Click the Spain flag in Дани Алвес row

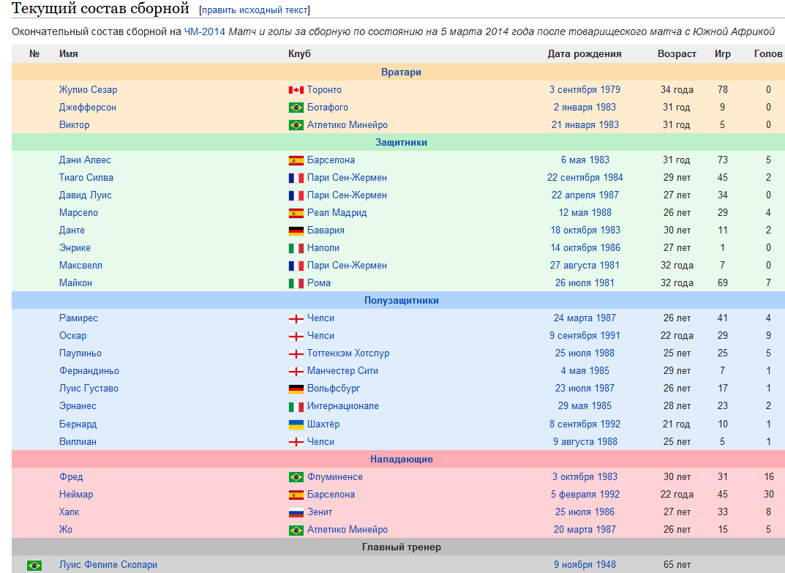click(296, 160)
